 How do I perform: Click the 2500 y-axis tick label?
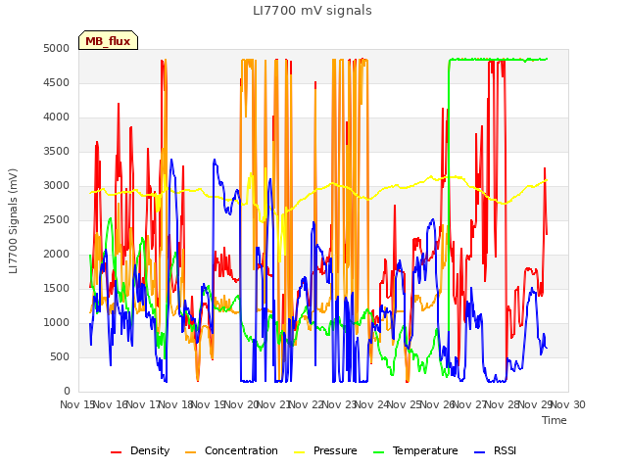coord(57,219)
